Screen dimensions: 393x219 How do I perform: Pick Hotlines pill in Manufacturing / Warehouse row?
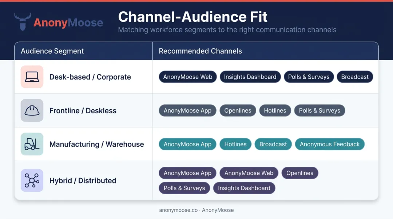tap(235, 144)
